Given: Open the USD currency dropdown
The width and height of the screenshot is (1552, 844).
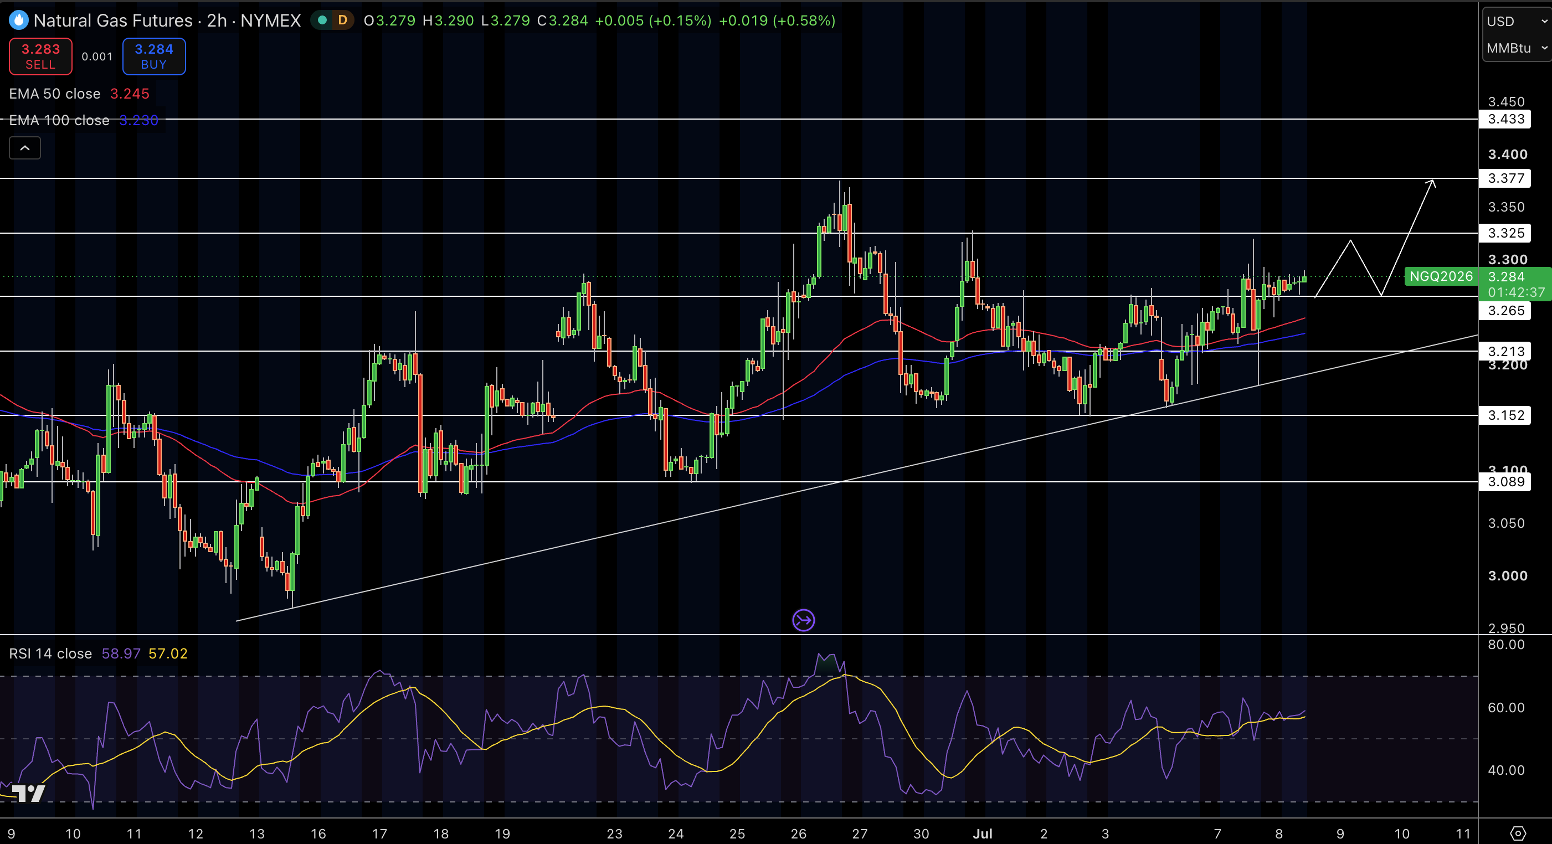Looking at the screenshot, I should click(x=1516, y=21).
